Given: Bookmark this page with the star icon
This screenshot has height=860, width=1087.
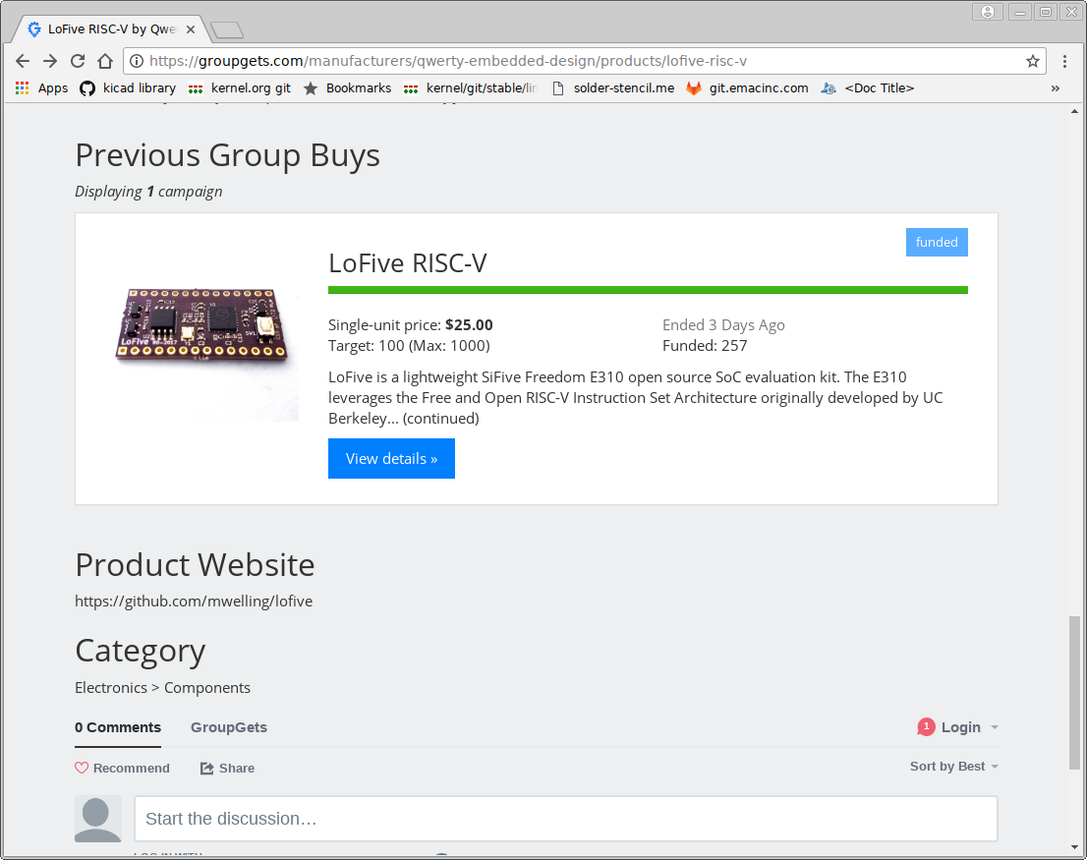Looking at the screenshot, I should 1032,61.
